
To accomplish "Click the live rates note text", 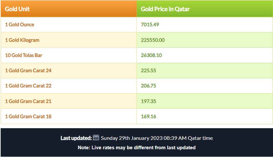I will tap(137, 148).
